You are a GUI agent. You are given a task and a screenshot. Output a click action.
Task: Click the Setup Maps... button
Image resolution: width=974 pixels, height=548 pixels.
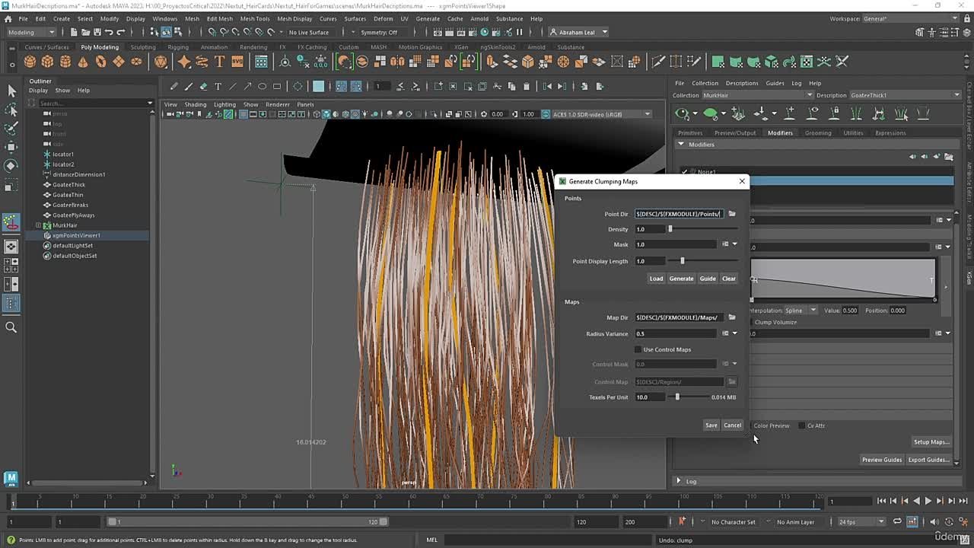[x=931, y=442]
